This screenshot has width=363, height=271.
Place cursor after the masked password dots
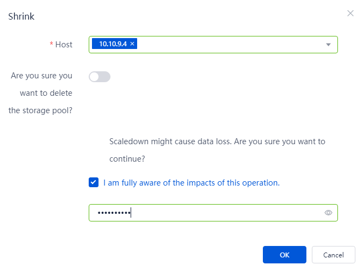click(132, 213)
